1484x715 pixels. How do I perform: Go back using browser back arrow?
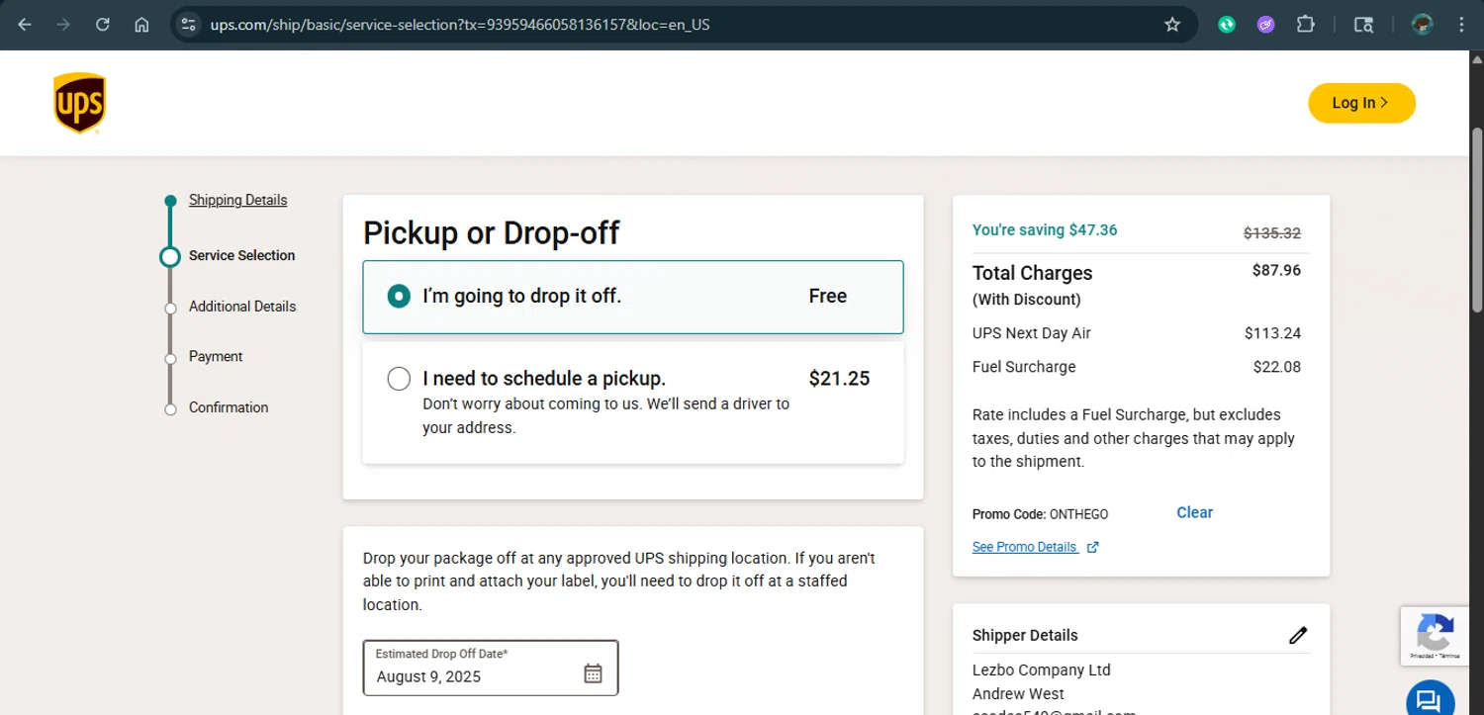[25, 25]
